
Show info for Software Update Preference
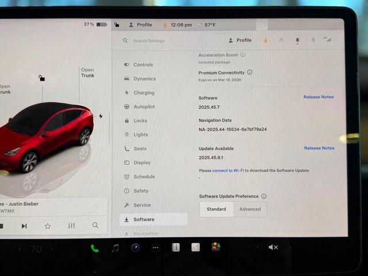point(264,196)
